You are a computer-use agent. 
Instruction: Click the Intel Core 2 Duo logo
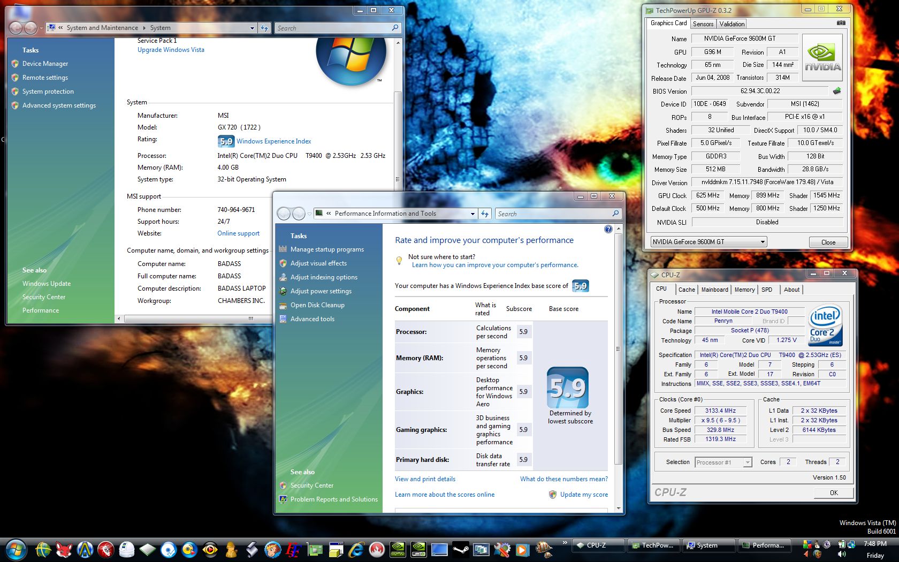pyautogui.click(x=825, y=325)
